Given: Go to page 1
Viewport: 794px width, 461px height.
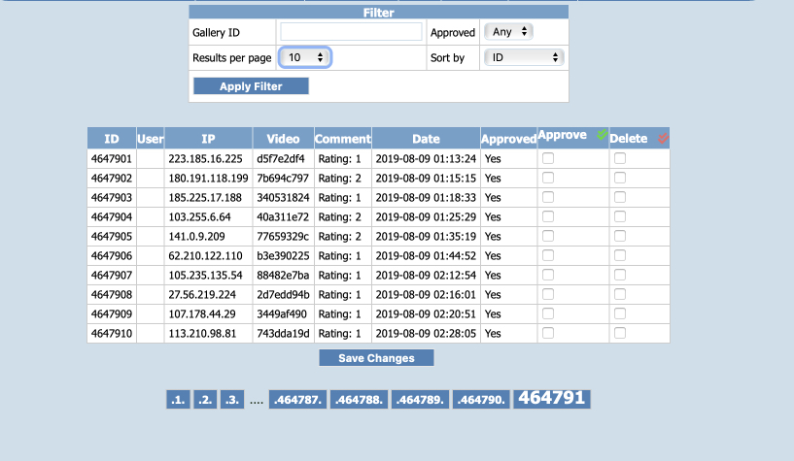Looking at the screenshot, I should pyautogui.click(x=178, y=399).
